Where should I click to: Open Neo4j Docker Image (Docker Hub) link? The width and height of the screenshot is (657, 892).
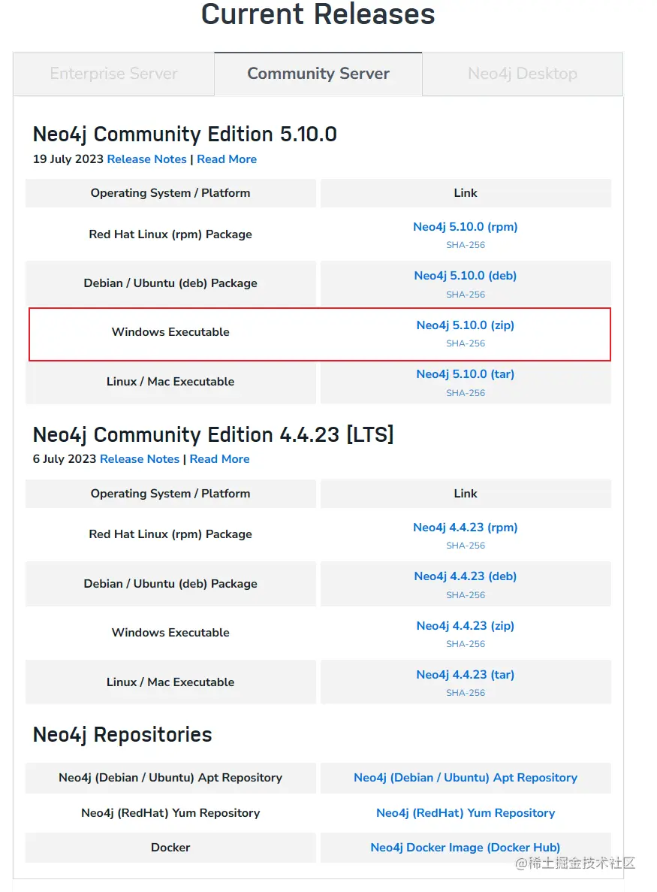pos(466,848)
